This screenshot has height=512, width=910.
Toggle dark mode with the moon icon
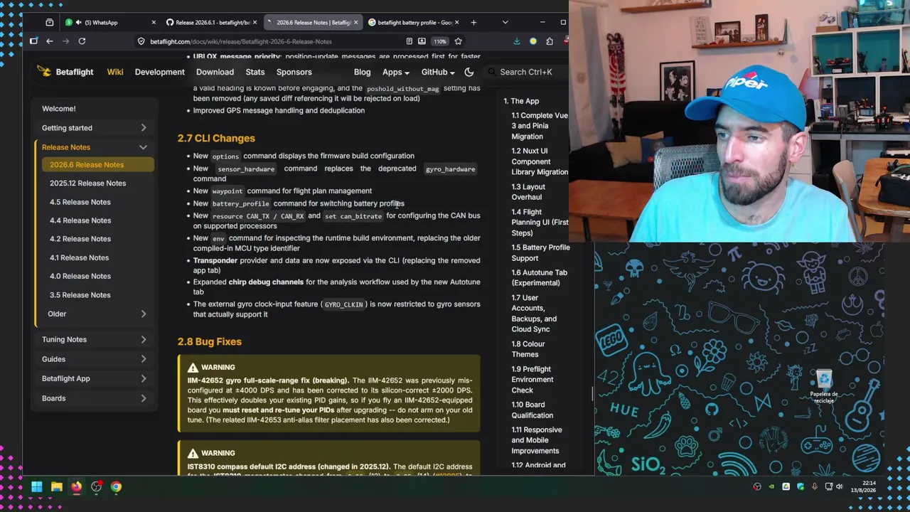point(469,72)
